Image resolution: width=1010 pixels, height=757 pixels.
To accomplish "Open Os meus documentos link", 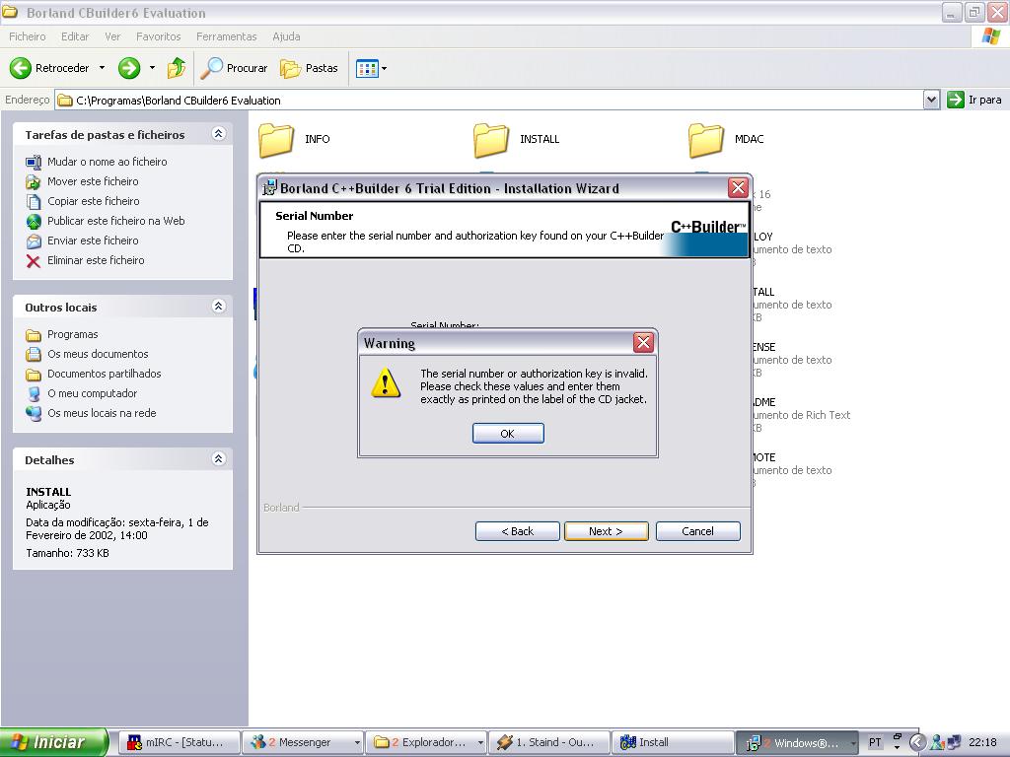I will click(x=98, y=354).
